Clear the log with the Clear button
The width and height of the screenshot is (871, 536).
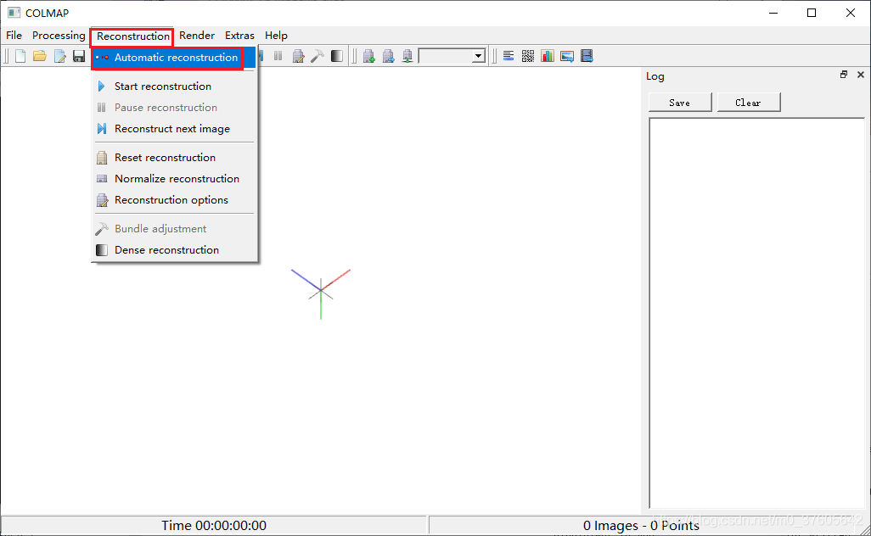(748, 103)
